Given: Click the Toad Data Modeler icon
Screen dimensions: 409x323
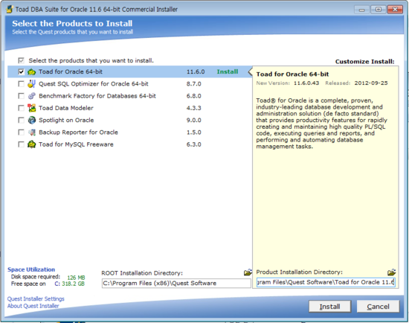Looking at the screenshot, I should 31,108.
